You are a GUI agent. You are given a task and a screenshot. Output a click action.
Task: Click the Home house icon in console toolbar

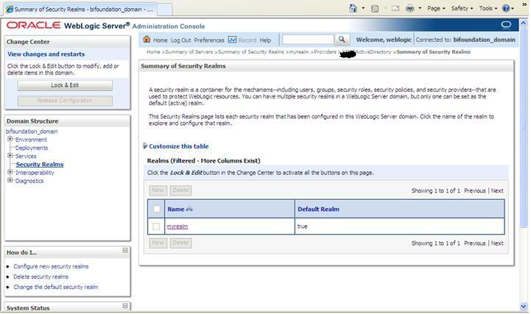[x=147, y=39]
